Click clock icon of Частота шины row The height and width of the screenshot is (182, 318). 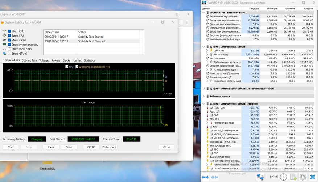pyautogui.click(x=208, y=58)
